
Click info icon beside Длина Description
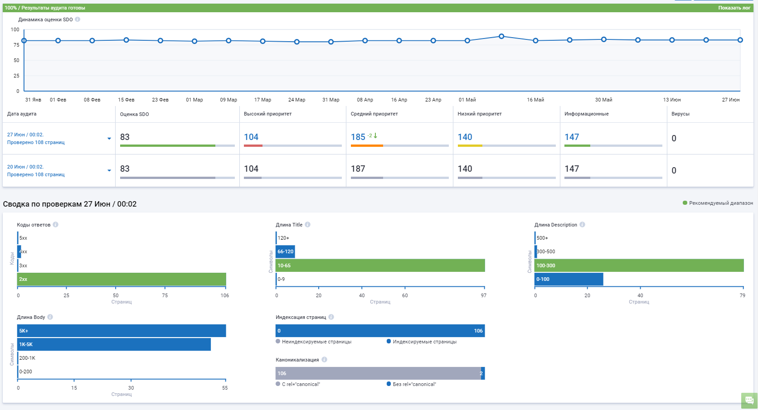582,225
